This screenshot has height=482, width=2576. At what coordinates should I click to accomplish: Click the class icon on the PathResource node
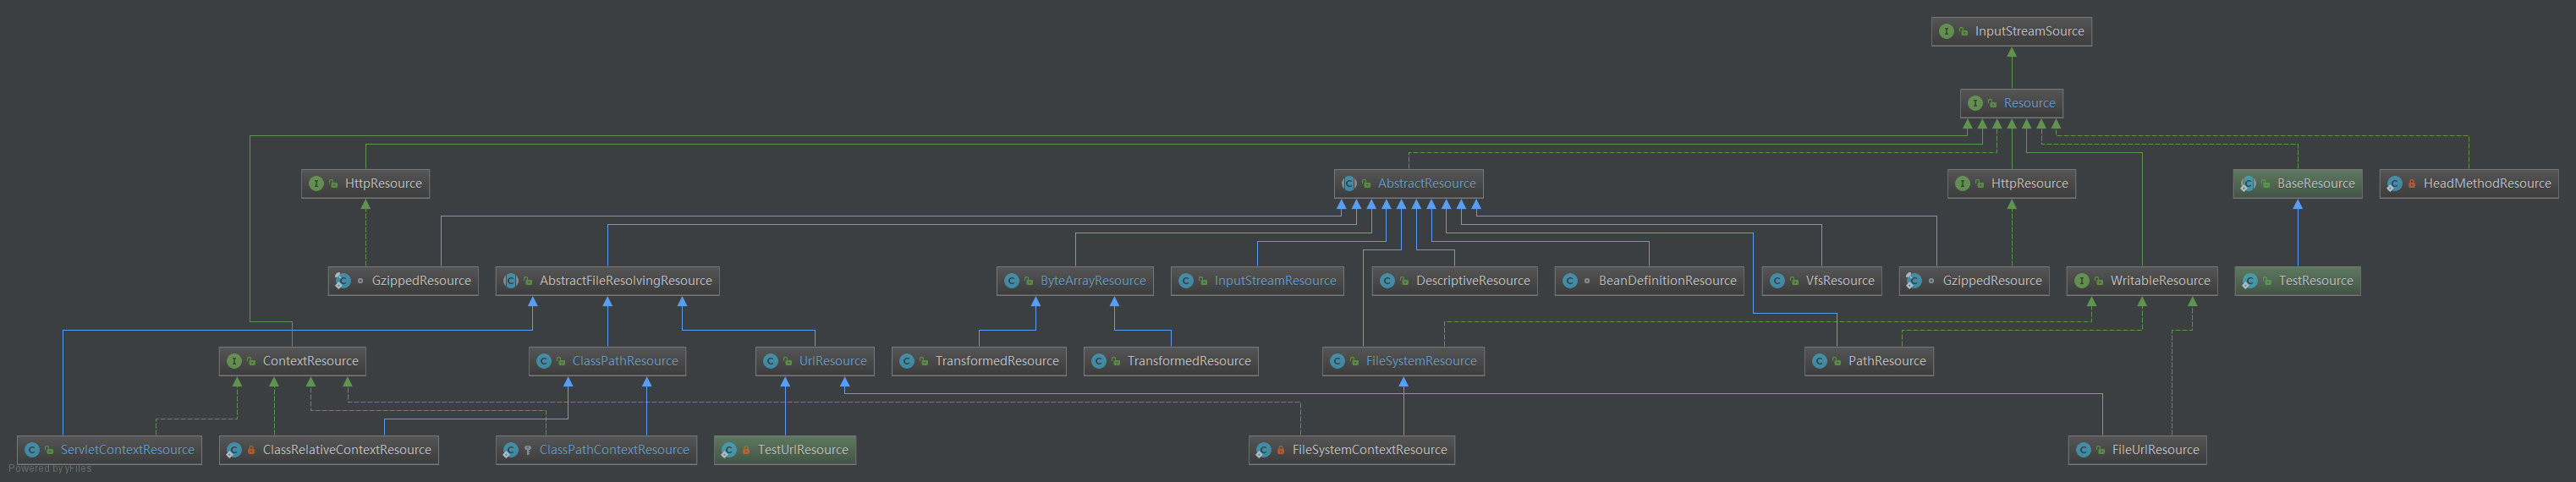click(x=1820, y=361)
